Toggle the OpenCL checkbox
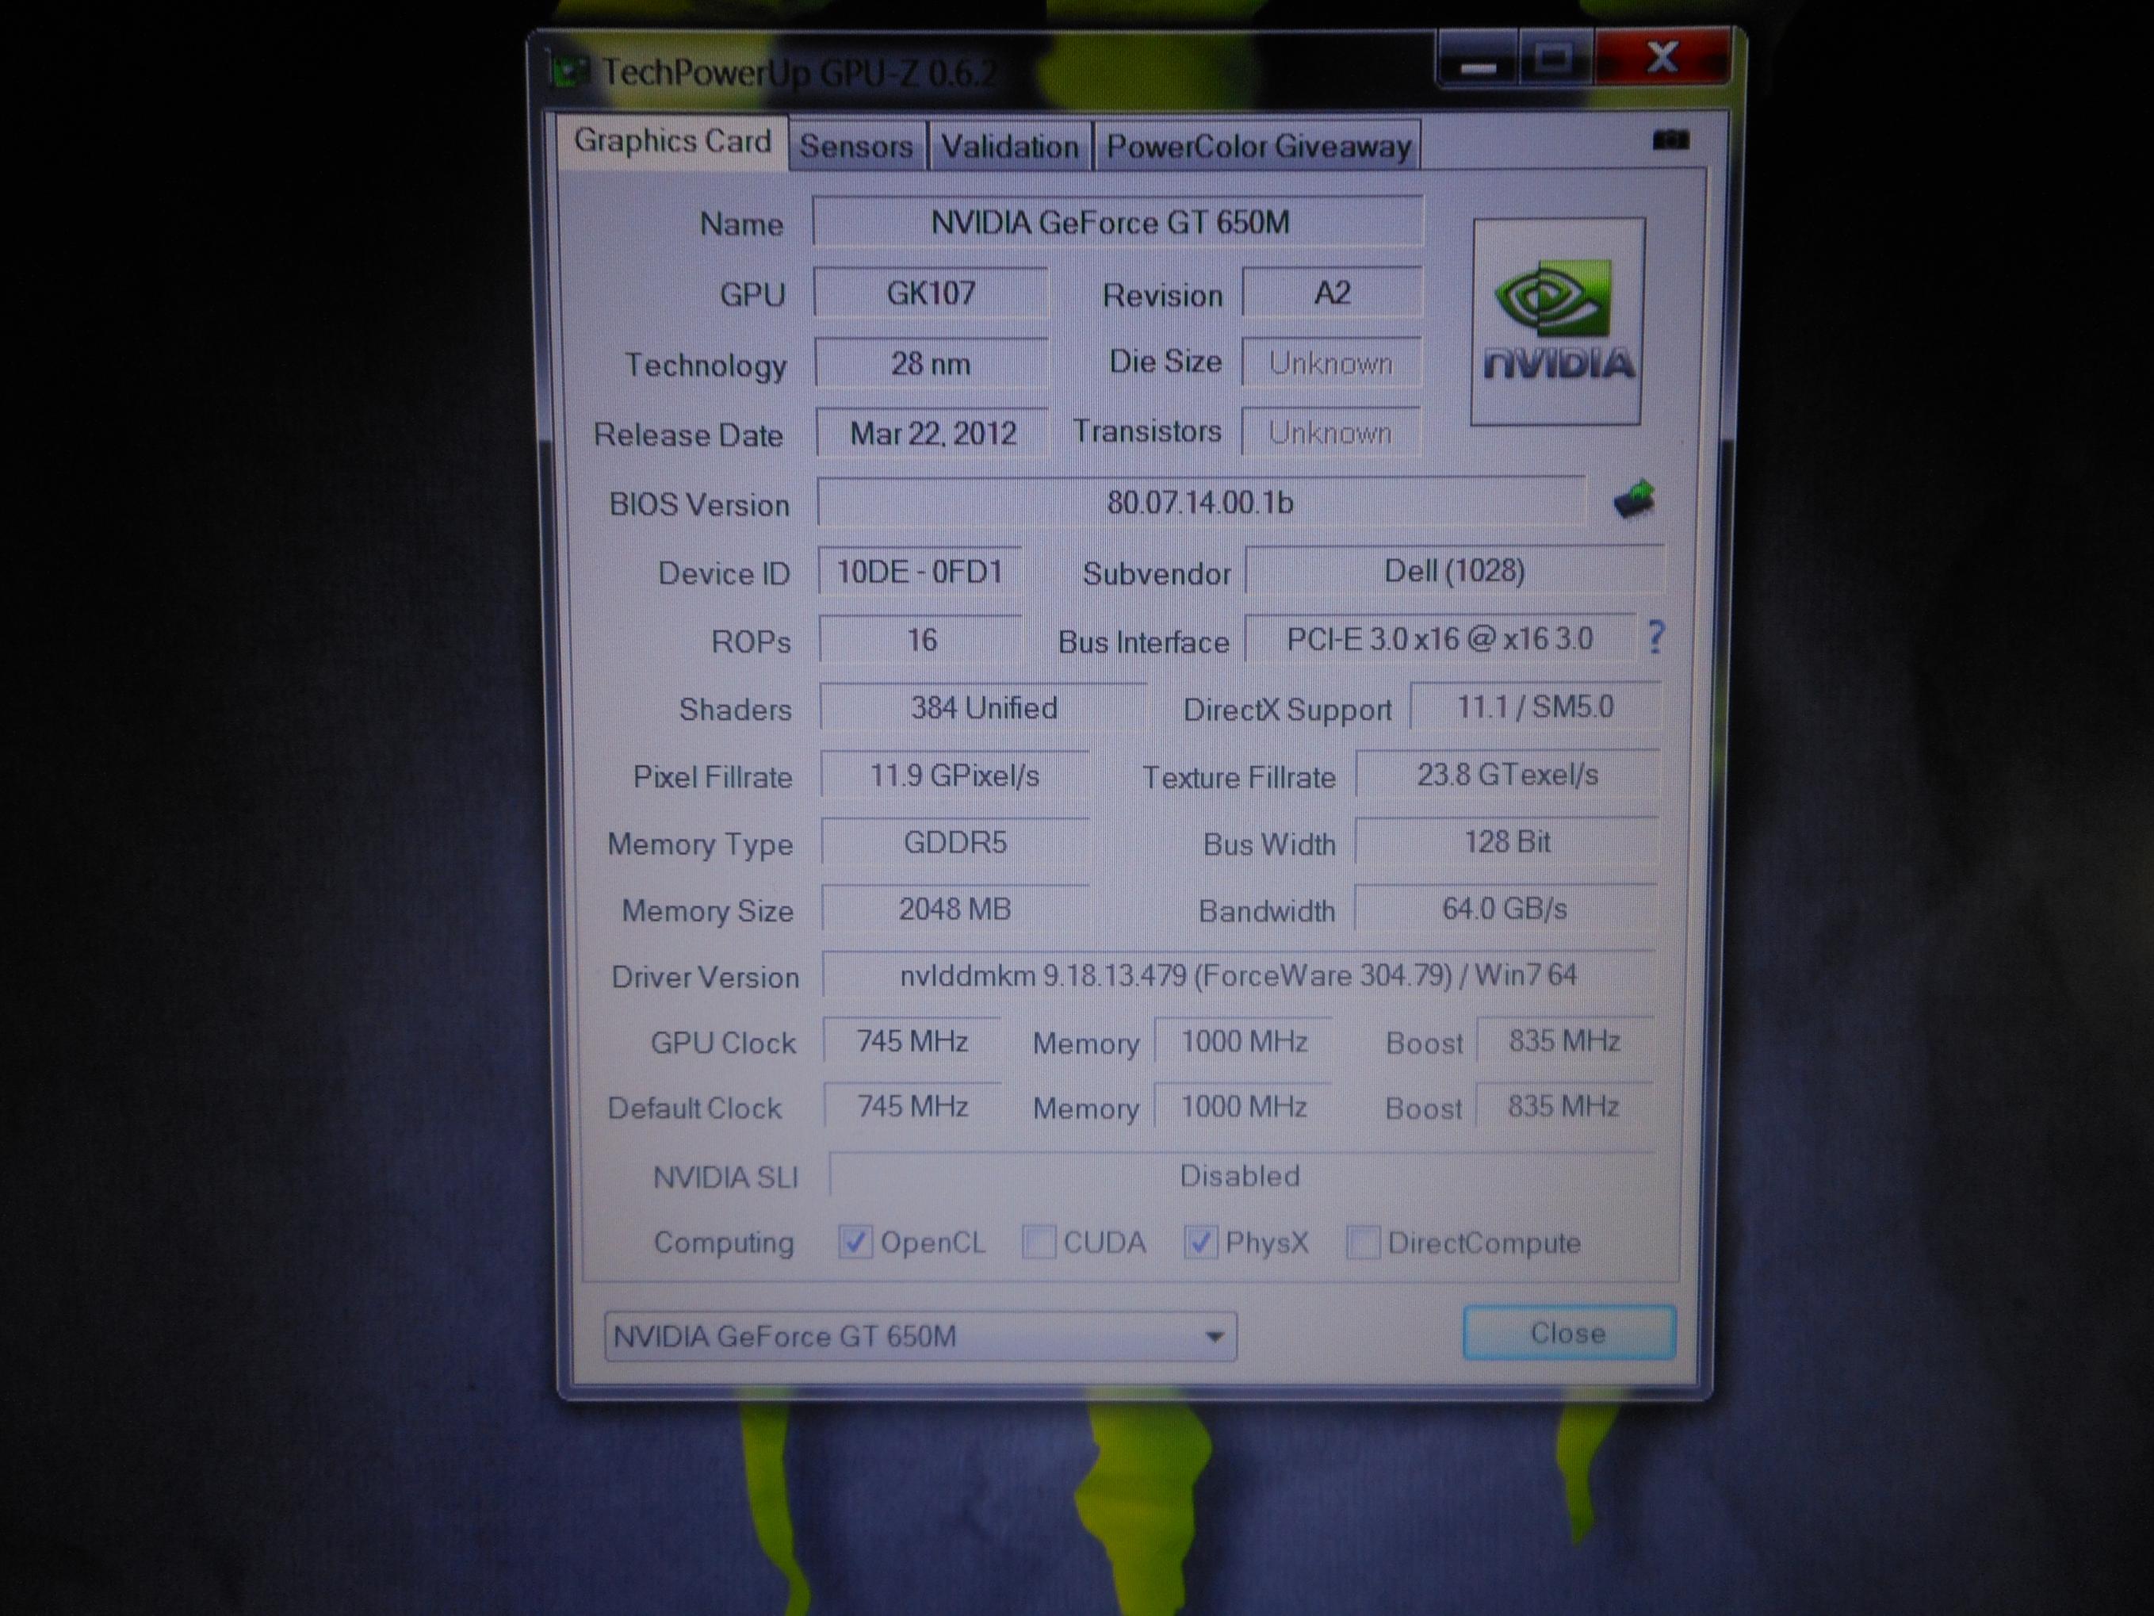 click(x=855, y=1242)
